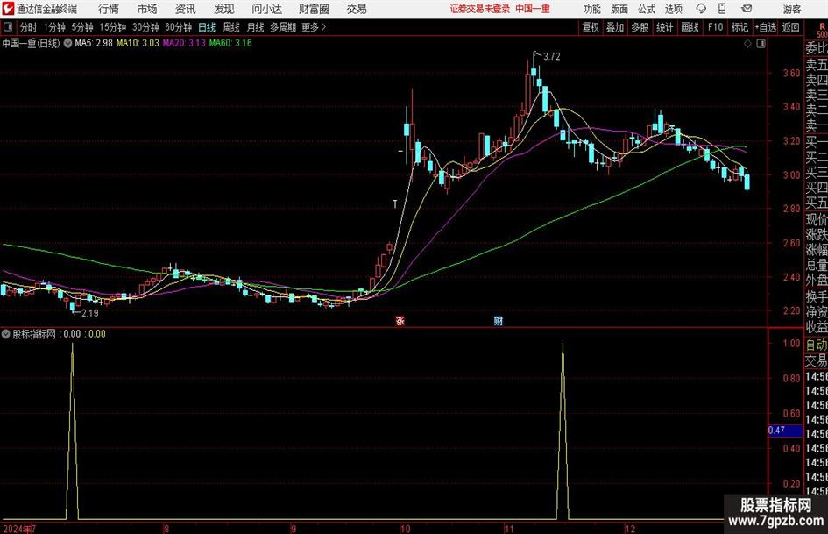Click the 中国一重(日线) chart title
Screen dimensions: 828x534
point(32,43)
